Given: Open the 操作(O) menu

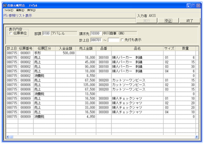Looking at the screenshot, I should click(x=32, y=10).
